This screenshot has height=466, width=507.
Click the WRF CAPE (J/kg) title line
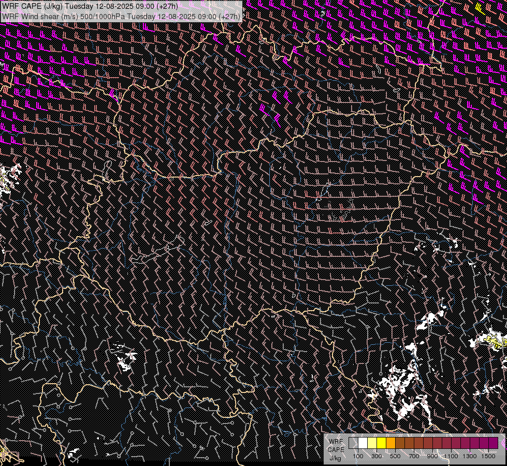pyautogui.click(x=90, y=6)
